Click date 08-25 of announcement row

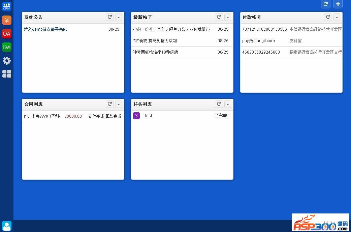pos(114,29)
